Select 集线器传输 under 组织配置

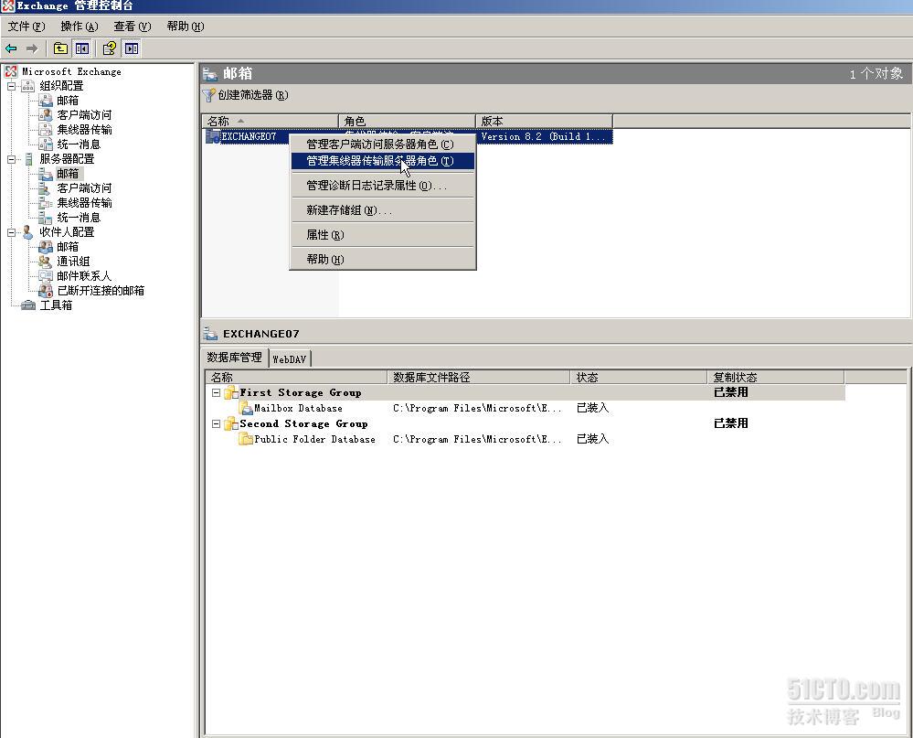(84, 130)
